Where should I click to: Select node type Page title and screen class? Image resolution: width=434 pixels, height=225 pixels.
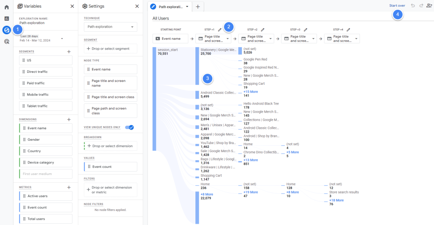tap(111, 97)
